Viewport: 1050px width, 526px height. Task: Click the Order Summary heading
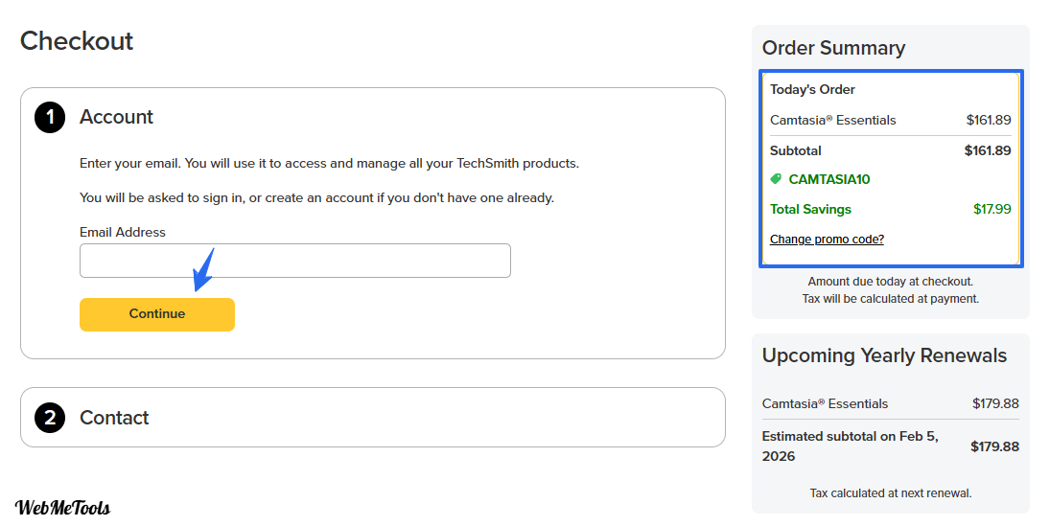[x=833, y=48]
